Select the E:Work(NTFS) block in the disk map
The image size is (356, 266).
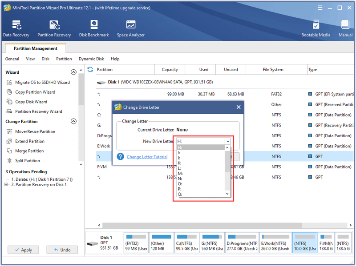(275, 242)
